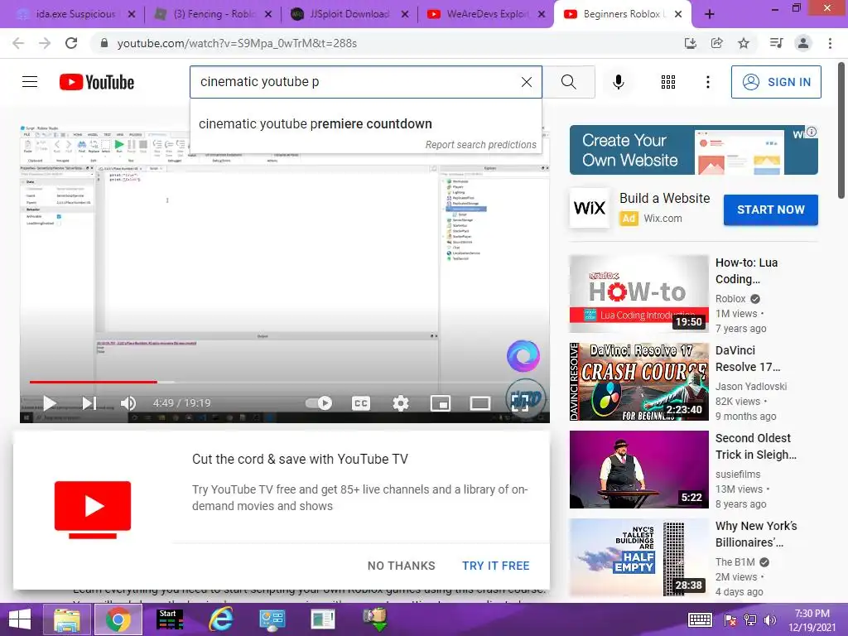The height and width of the screenshot is (636, 848).
Task: Skip to the next video
Action: (x=89, y=403)
